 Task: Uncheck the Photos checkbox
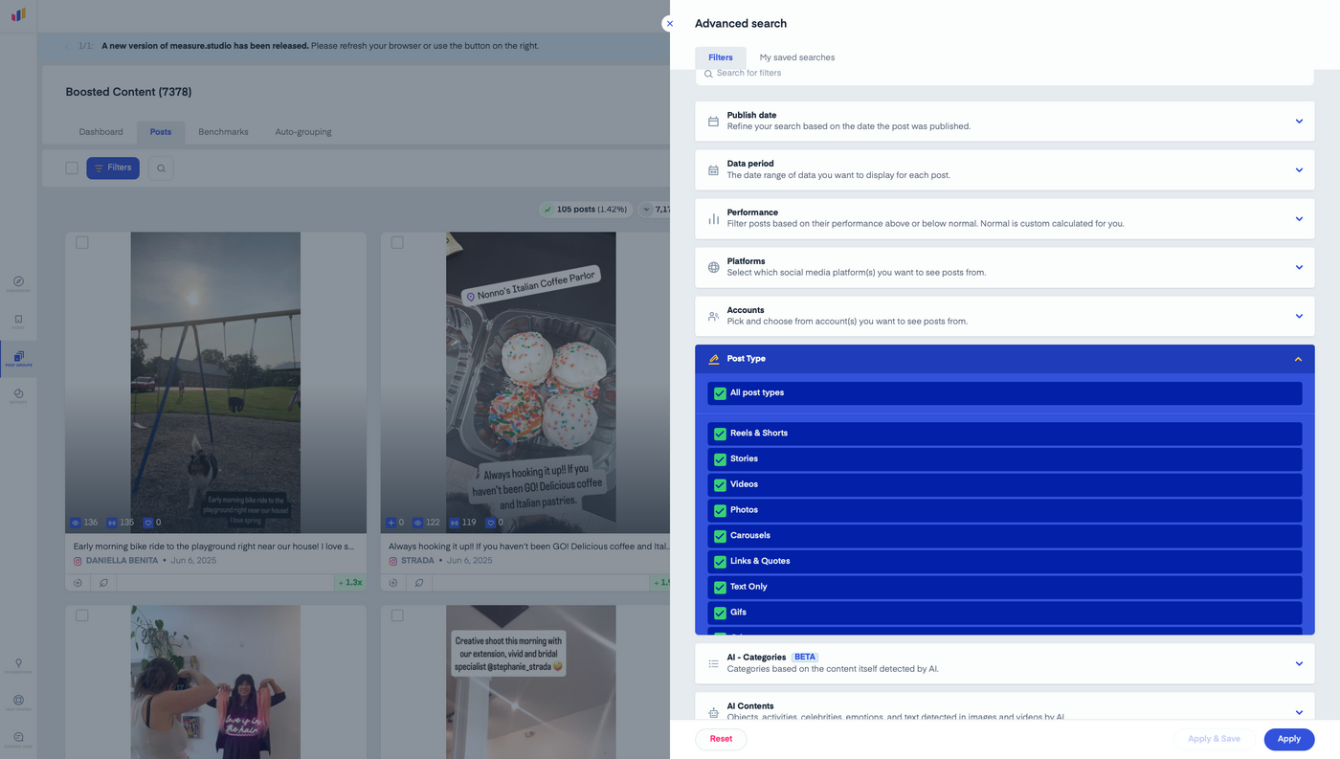point(720,510)
